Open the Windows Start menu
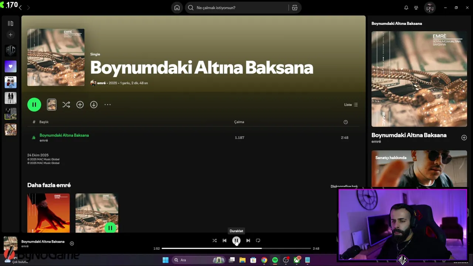 pyautogui.click(x=166, y=260)
